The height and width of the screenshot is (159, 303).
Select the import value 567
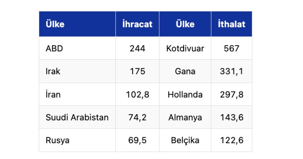231,48
